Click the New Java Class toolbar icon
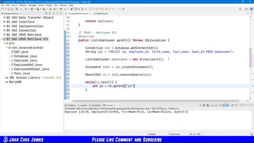This screenshot has height=143, width=254. click(54, 9)
